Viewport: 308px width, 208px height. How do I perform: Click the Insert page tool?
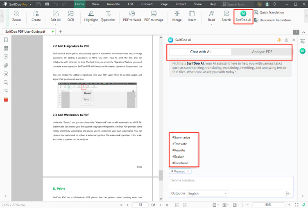(x=192, y=16)
